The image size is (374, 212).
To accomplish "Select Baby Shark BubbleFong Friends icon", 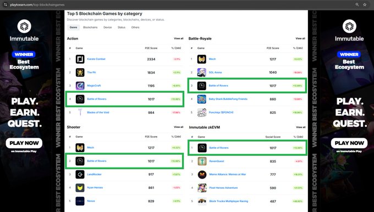I will 202,99.
